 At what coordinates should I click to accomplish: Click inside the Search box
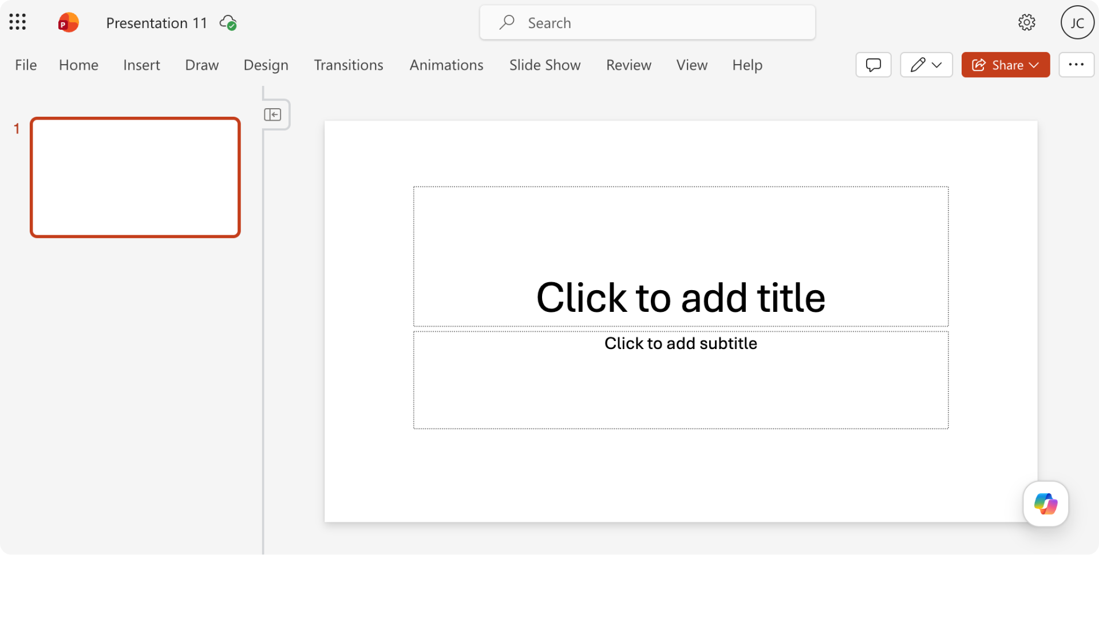click(x=647, y=23)
